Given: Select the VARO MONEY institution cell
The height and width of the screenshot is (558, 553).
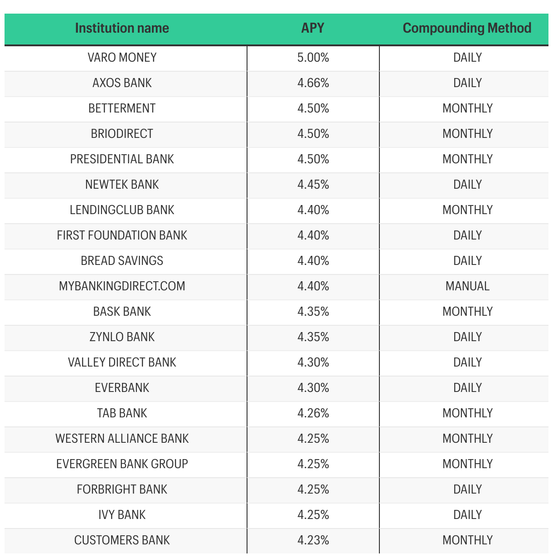Looking at the screenshot, I should [122, 58].
